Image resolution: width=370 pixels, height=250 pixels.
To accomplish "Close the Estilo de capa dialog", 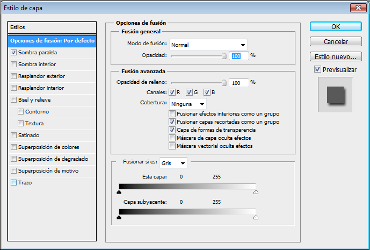I will pyautogui.click(x=356, y=8).
